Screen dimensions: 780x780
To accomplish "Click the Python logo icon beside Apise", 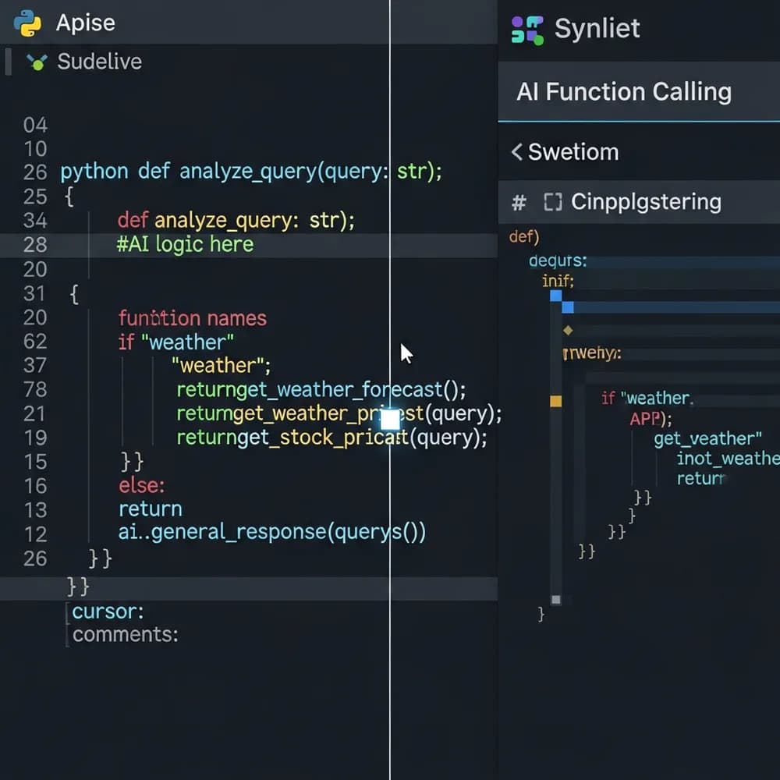I will (27, 23).
